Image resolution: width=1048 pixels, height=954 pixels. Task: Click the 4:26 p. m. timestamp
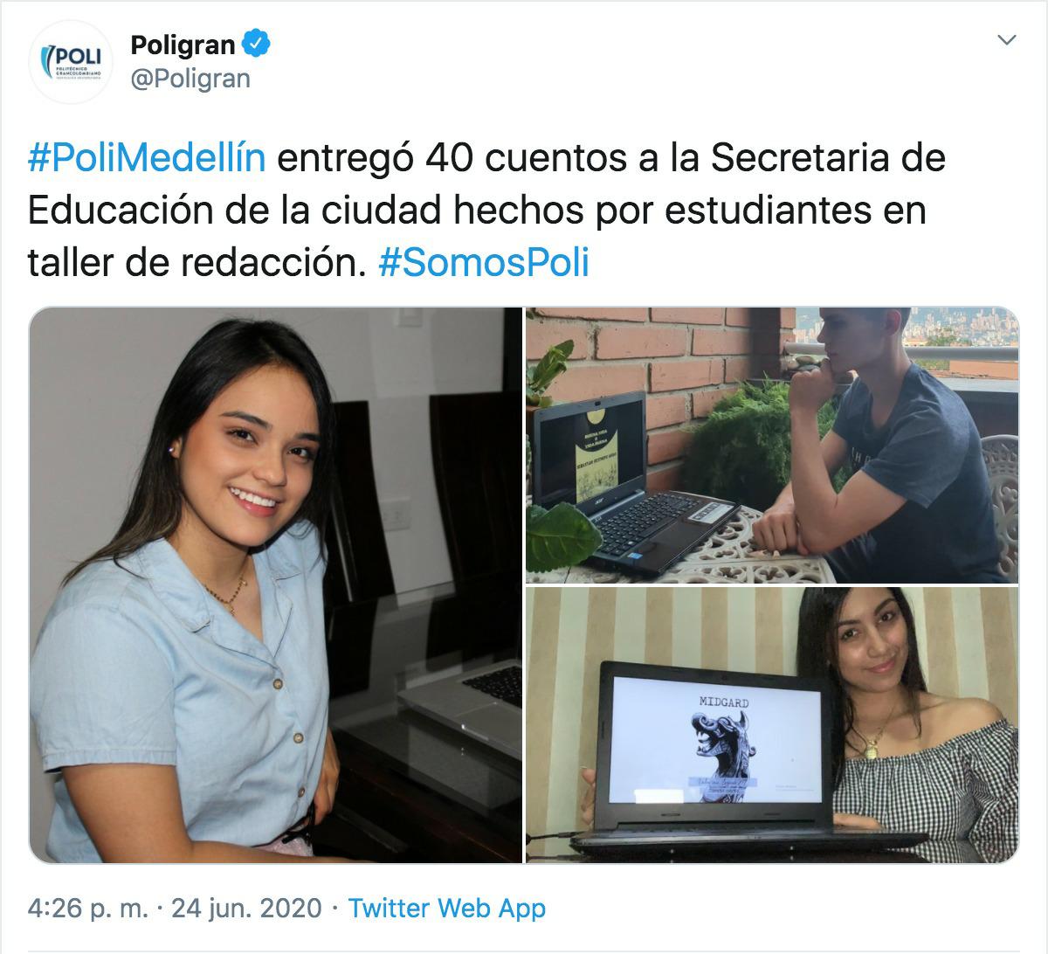click(x=88, y=909)
